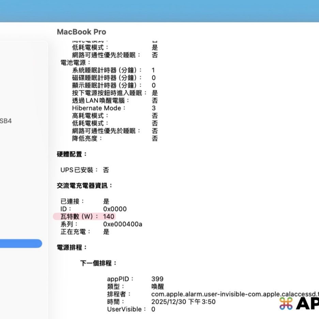The image size is (319, 319).
Task: Click the 透過LAN喚醒電腦 label
Action: [x=101, y=101]
